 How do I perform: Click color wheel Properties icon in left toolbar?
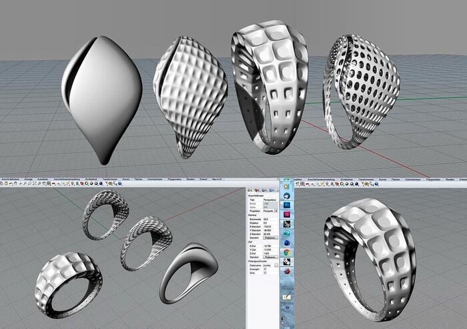point(86,184)
